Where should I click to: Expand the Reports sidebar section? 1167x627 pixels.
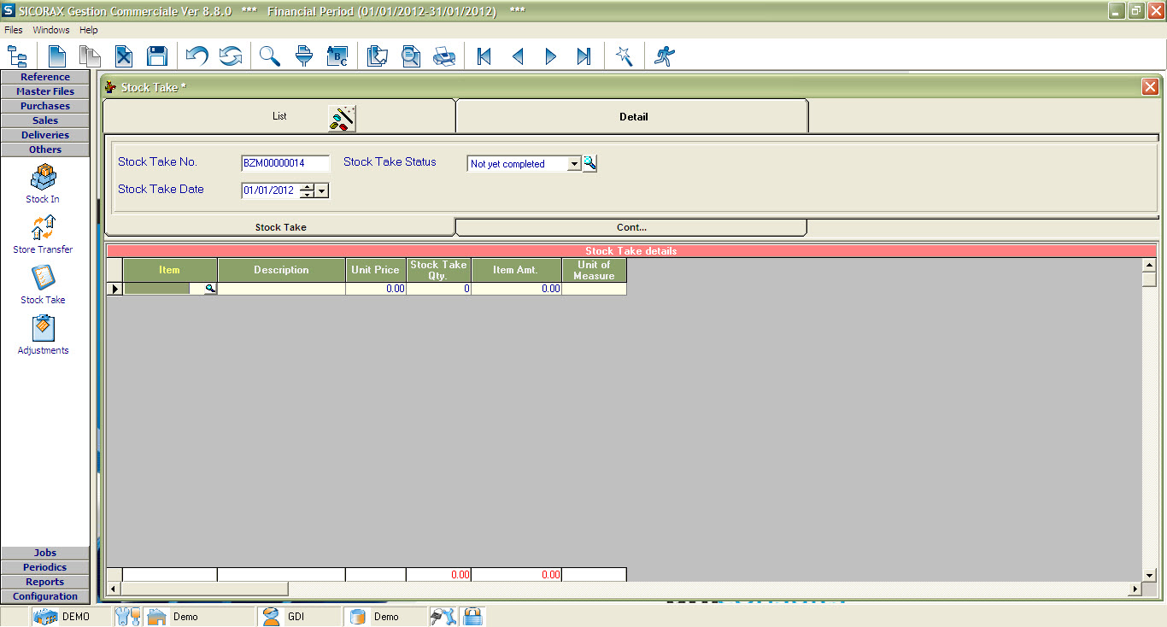tap(45, 582)
